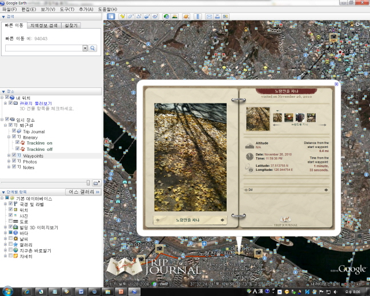Click the north-up N compass indicator
Viewport: 370px width, 296px height.
357,24
